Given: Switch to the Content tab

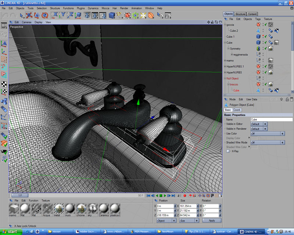Looking at the screenshot, I should (252, 14).
